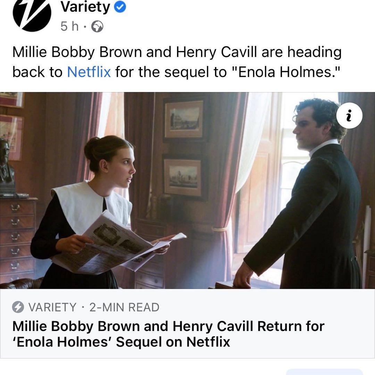Open the Netflix link in the post text
The width and height of the screenshot is (375, 375).
point(89,72)
